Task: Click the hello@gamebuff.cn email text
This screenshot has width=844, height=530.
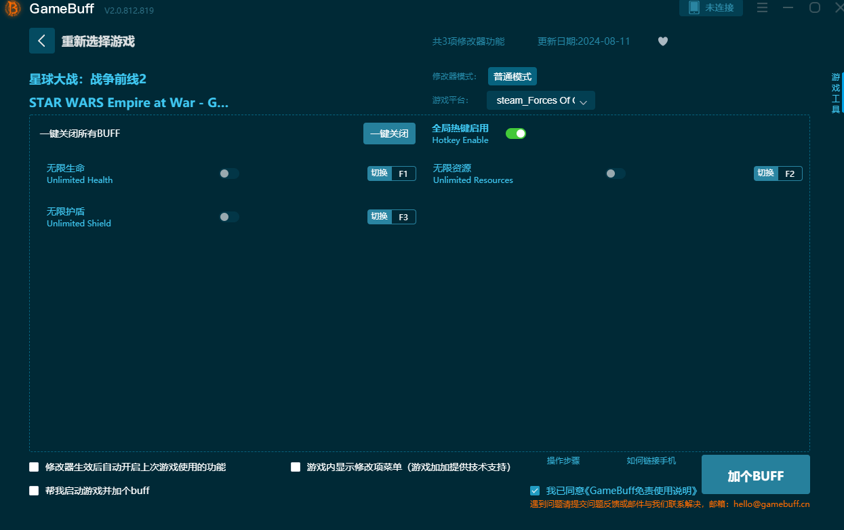Action: pyautogui.click(x=771, y=504)
